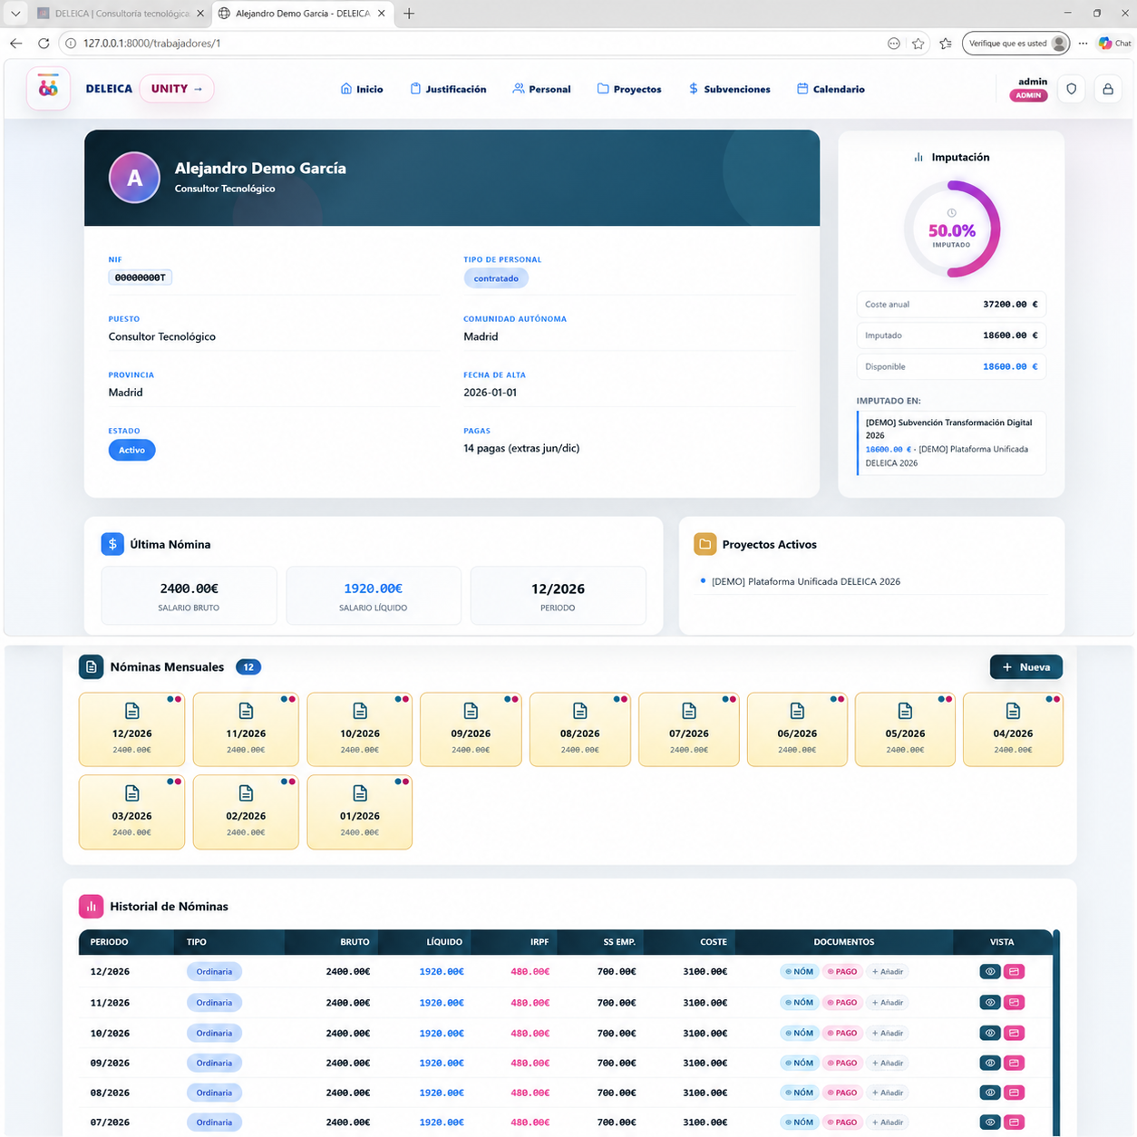Click the Nueva payroll button
Image resolution: width=1137 pixels, height=1137 pixels.
(x=1026, y=667)
